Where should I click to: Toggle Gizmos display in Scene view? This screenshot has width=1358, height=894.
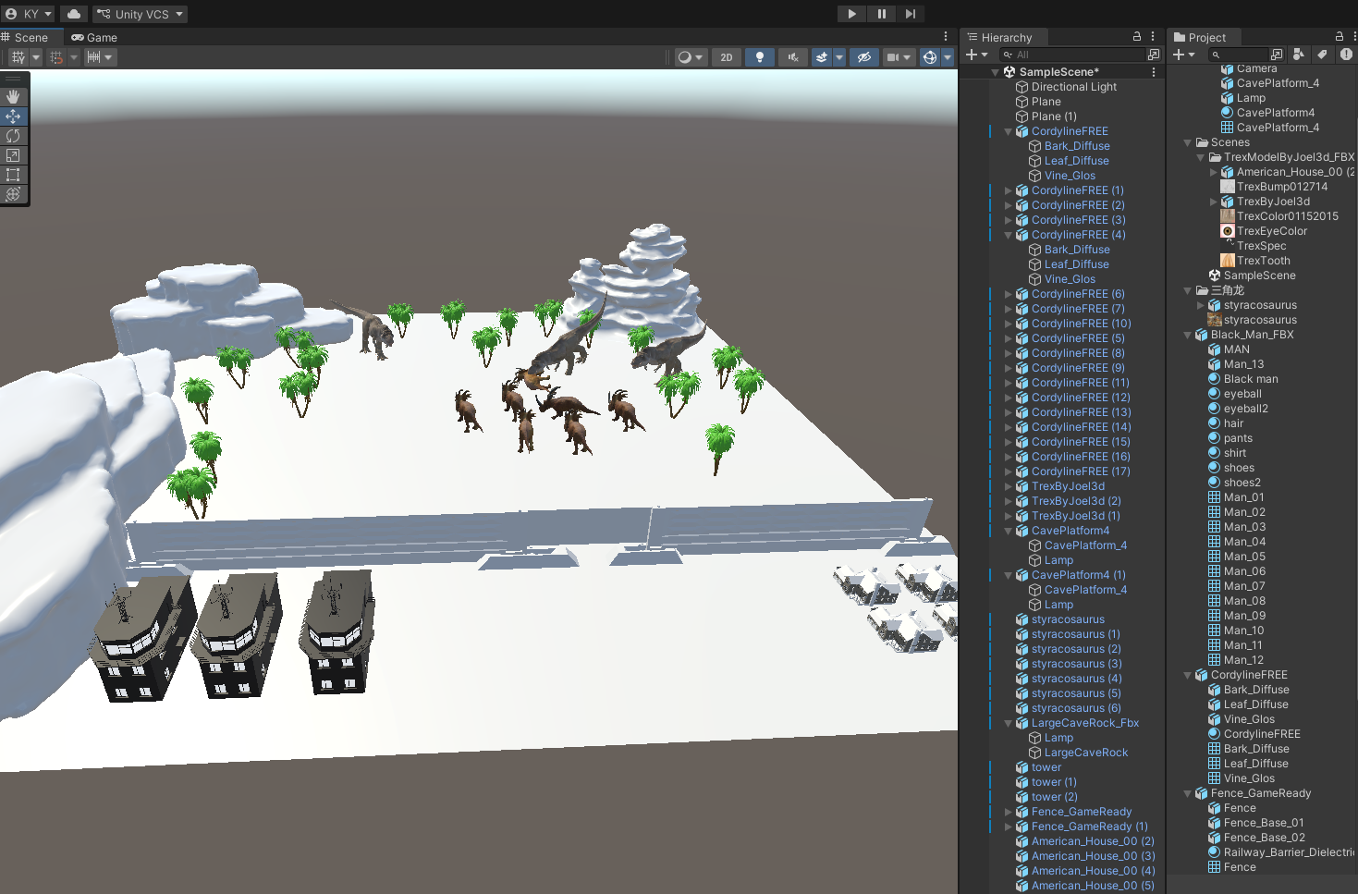(x=930, y=57)
